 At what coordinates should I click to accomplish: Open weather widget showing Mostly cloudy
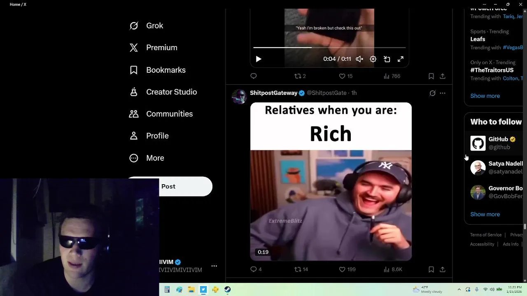coord(427,289)
